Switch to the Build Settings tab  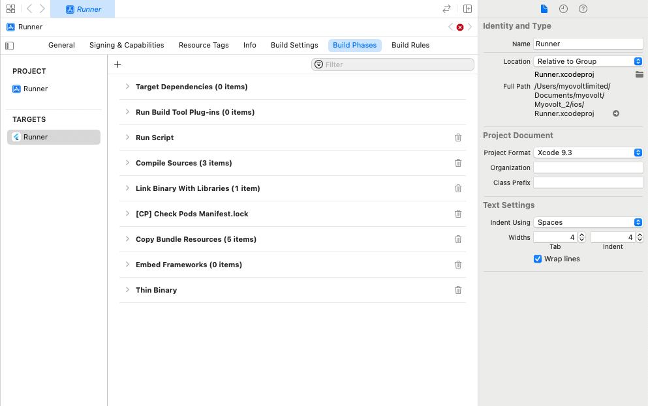(294, 45)
